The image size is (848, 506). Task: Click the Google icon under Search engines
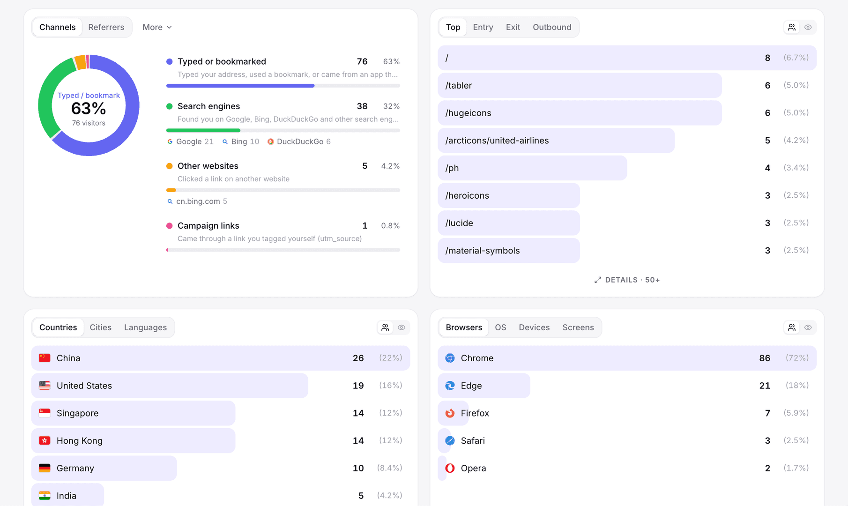coord(170,141)
